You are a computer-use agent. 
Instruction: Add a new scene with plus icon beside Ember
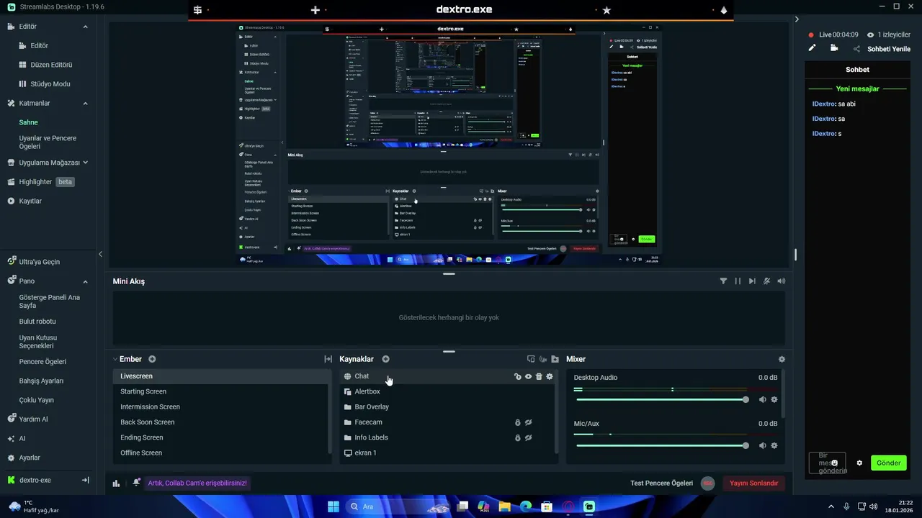click(152, 359)
